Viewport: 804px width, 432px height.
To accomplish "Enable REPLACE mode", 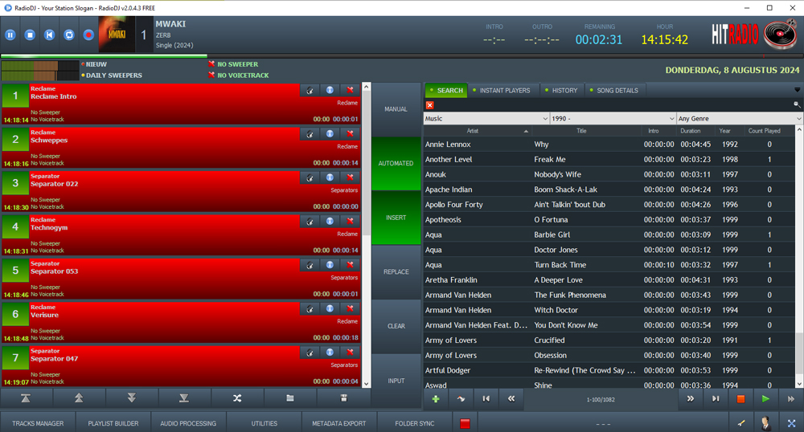I will tap(396, 271).
